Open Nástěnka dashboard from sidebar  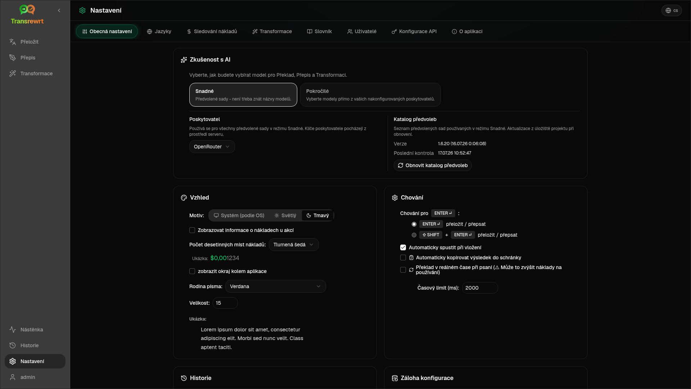coord(35,330)
